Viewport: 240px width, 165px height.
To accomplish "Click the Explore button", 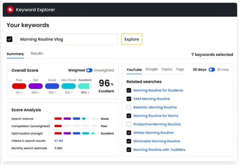I will [132, 39].
